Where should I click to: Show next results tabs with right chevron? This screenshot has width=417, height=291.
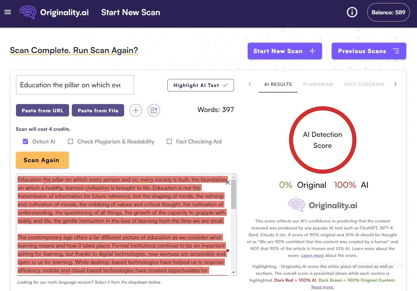[x=396, y=84]
